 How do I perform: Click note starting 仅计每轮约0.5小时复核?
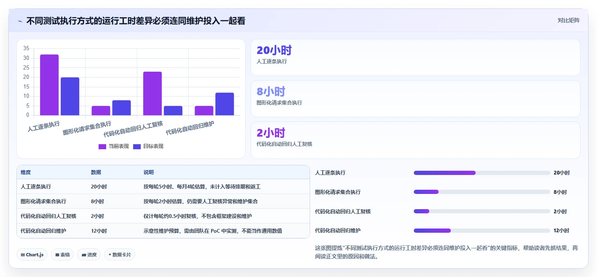198,216
